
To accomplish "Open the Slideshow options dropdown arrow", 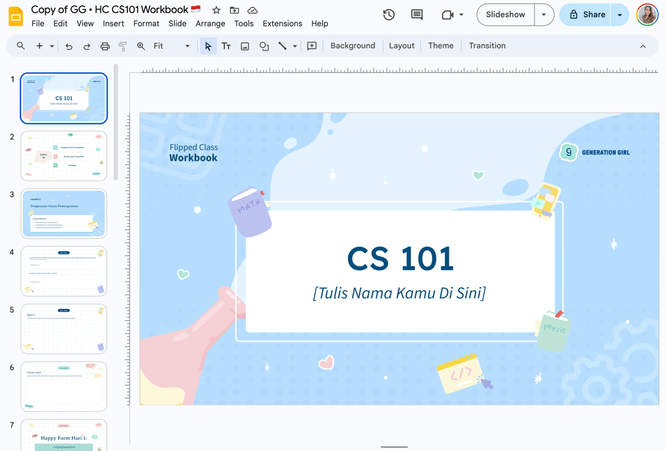I will click(544, 15).
